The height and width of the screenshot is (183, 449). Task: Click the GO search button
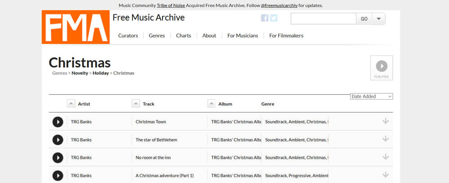364,19
